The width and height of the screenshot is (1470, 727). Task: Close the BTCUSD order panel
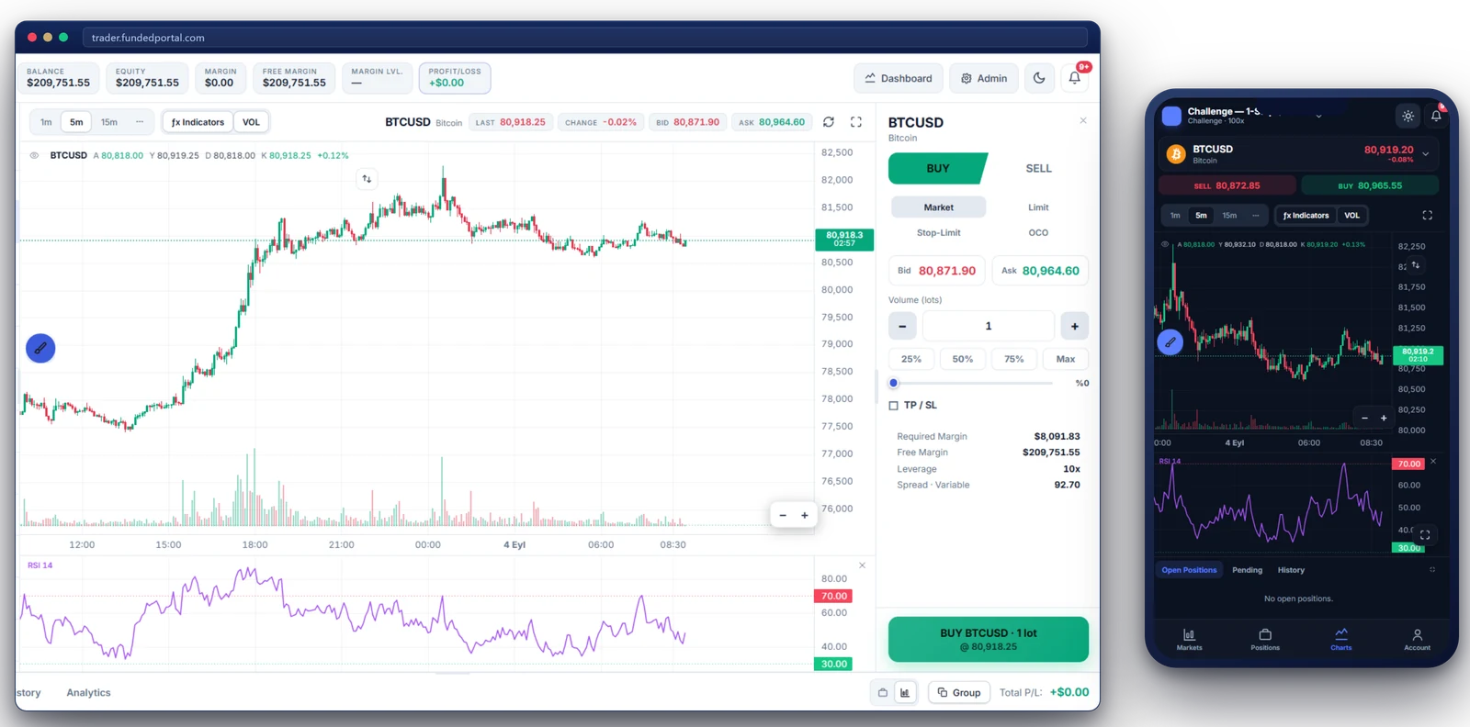1083,121
